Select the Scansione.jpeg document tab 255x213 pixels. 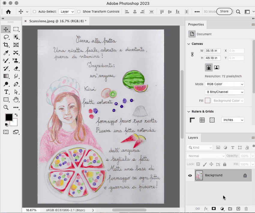pyautogui.click(x=57, y=21)
